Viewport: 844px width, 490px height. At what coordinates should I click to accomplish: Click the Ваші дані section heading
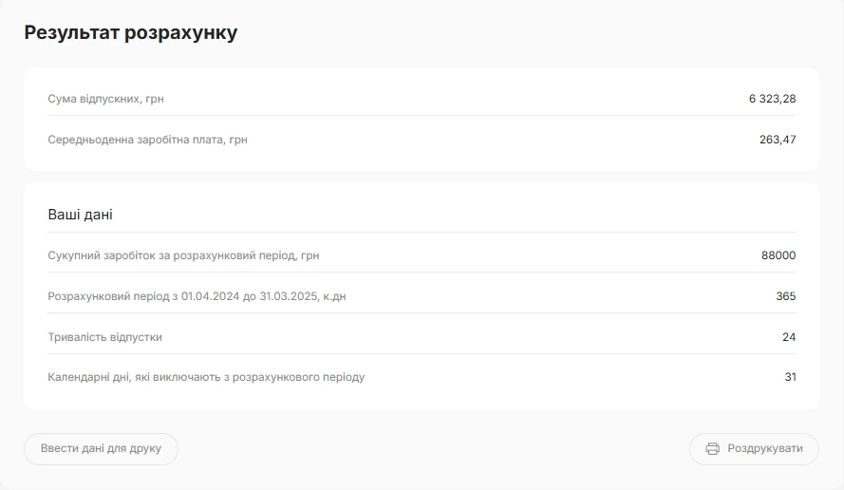80,215
